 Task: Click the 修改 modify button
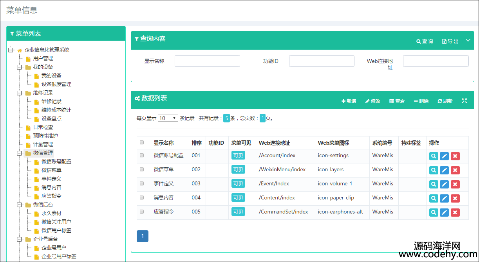click(x=373, y=101)
